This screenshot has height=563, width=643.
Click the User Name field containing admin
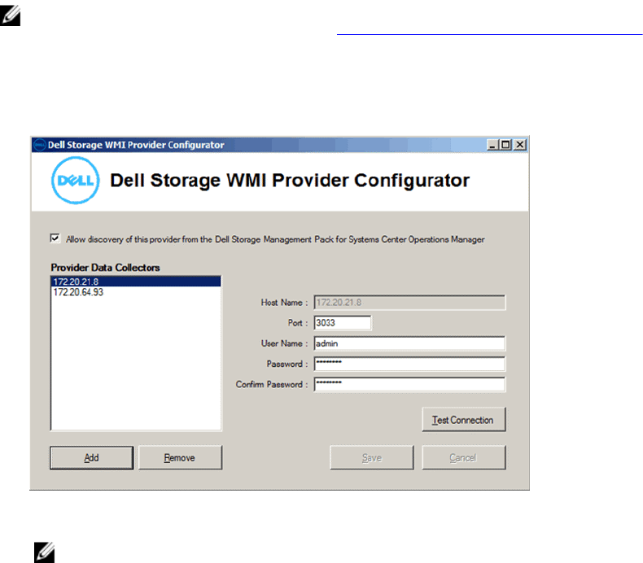coord(409,343)
